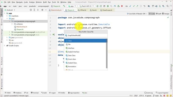
Task: Click the CRLF line separator indicator
Action: 136,96
